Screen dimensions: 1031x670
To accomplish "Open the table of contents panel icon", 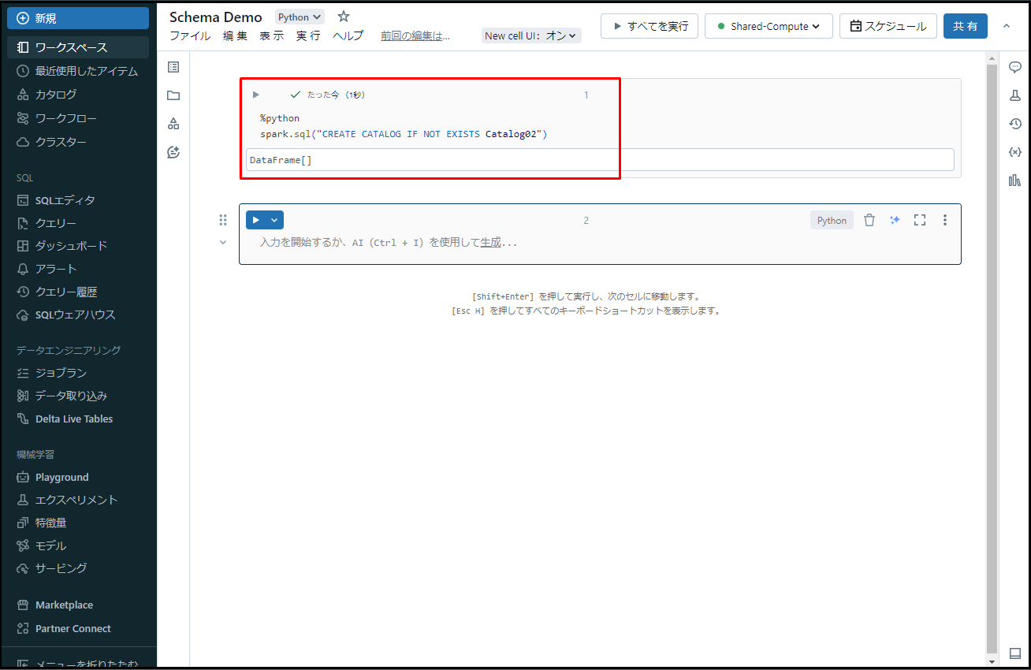I will pos(173,68).
